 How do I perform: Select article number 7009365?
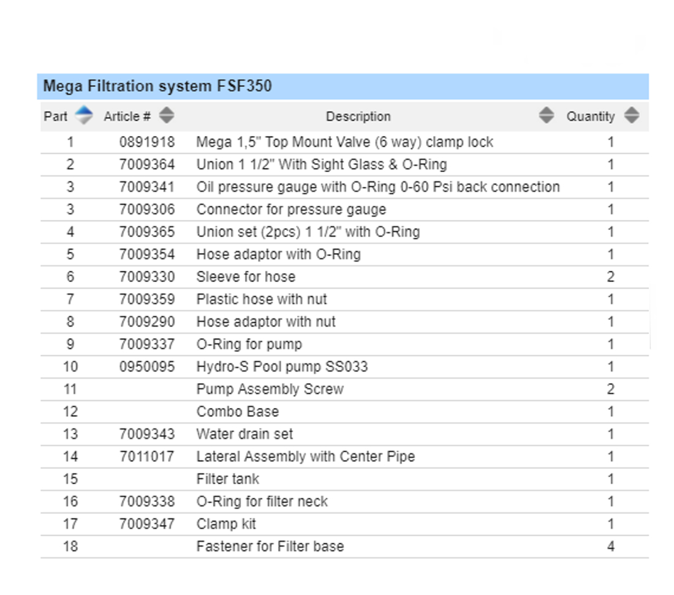point(147,232)
